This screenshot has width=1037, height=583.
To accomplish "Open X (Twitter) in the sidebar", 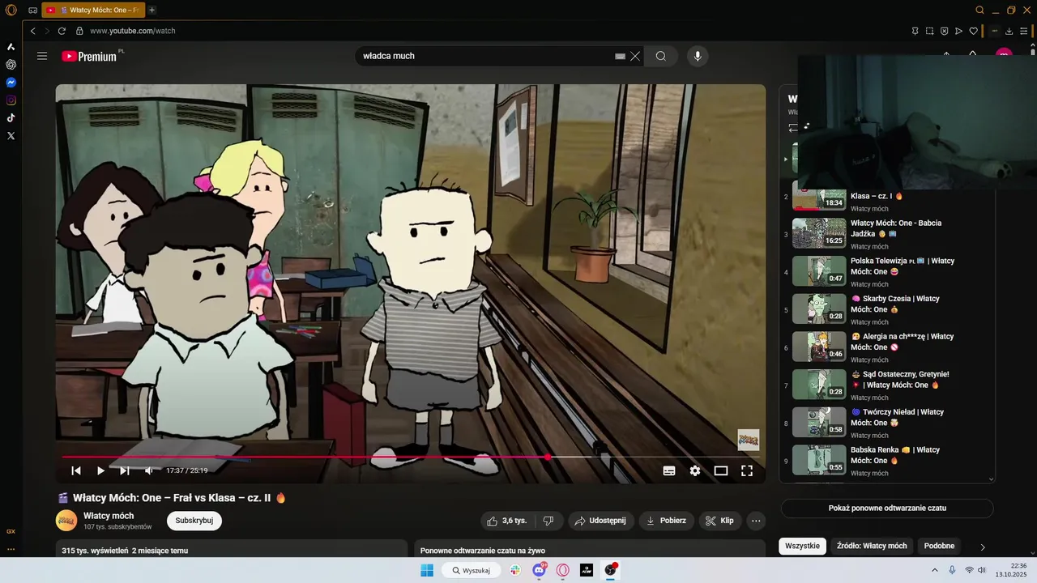I will (x=11, y=136).
